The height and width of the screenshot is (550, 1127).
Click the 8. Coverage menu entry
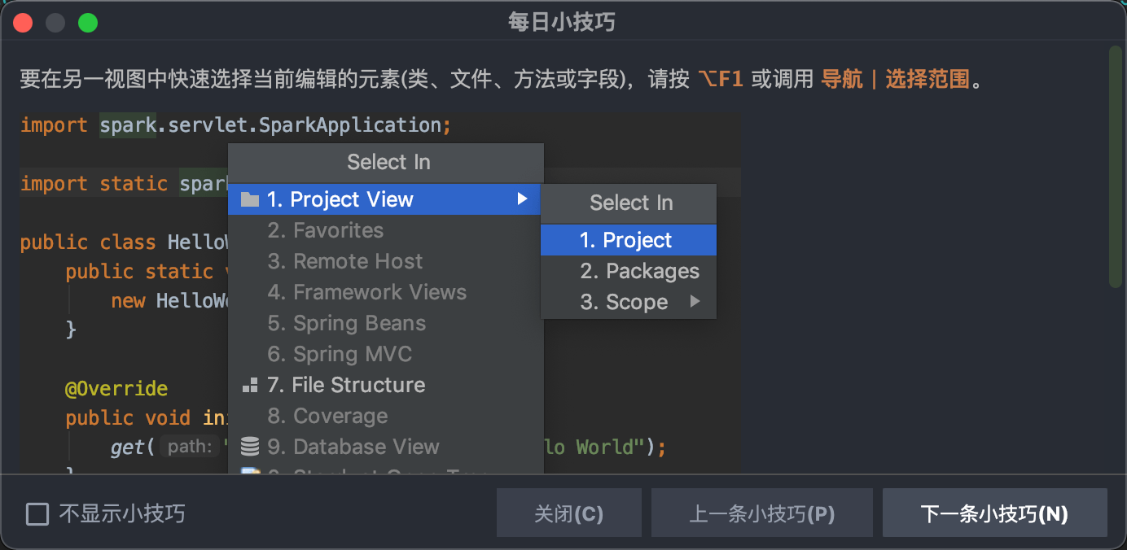(x=327, y=416)
